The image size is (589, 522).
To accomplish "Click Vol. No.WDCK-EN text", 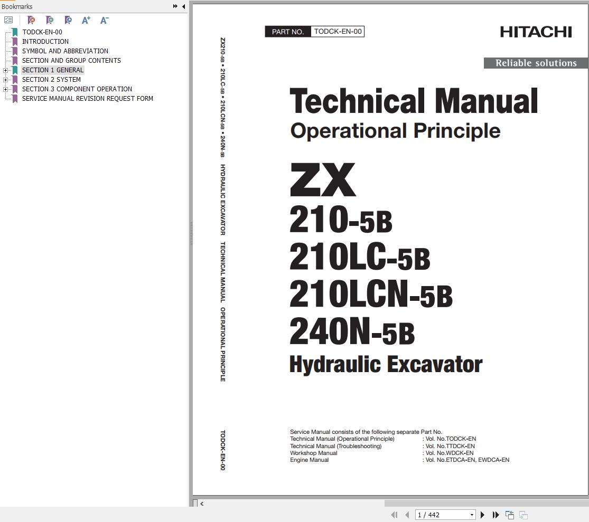I will tap(449, 453).
